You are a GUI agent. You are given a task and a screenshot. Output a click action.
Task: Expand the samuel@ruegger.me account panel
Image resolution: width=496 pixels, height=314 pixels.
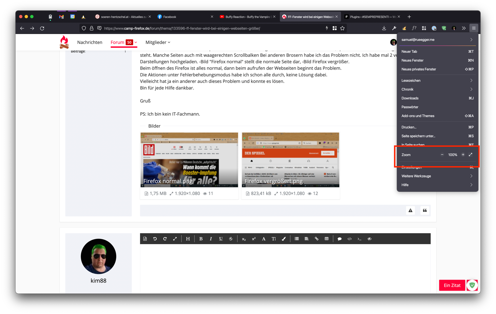[x=437, y=40]
